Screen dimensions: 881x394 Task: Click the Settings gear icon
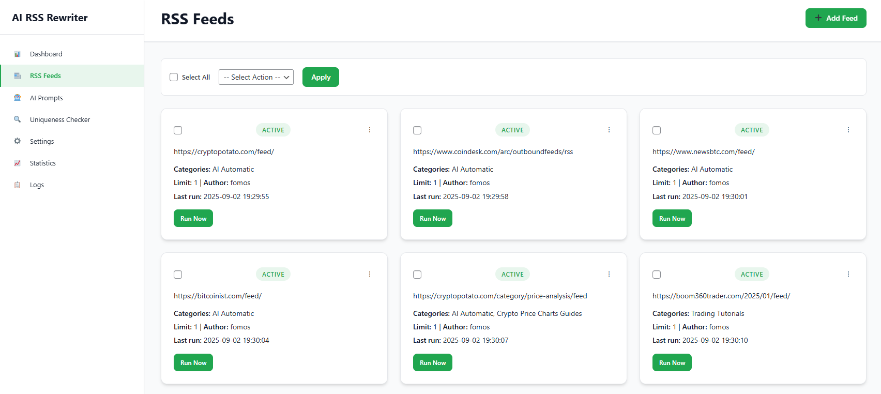tap(17, 141)
